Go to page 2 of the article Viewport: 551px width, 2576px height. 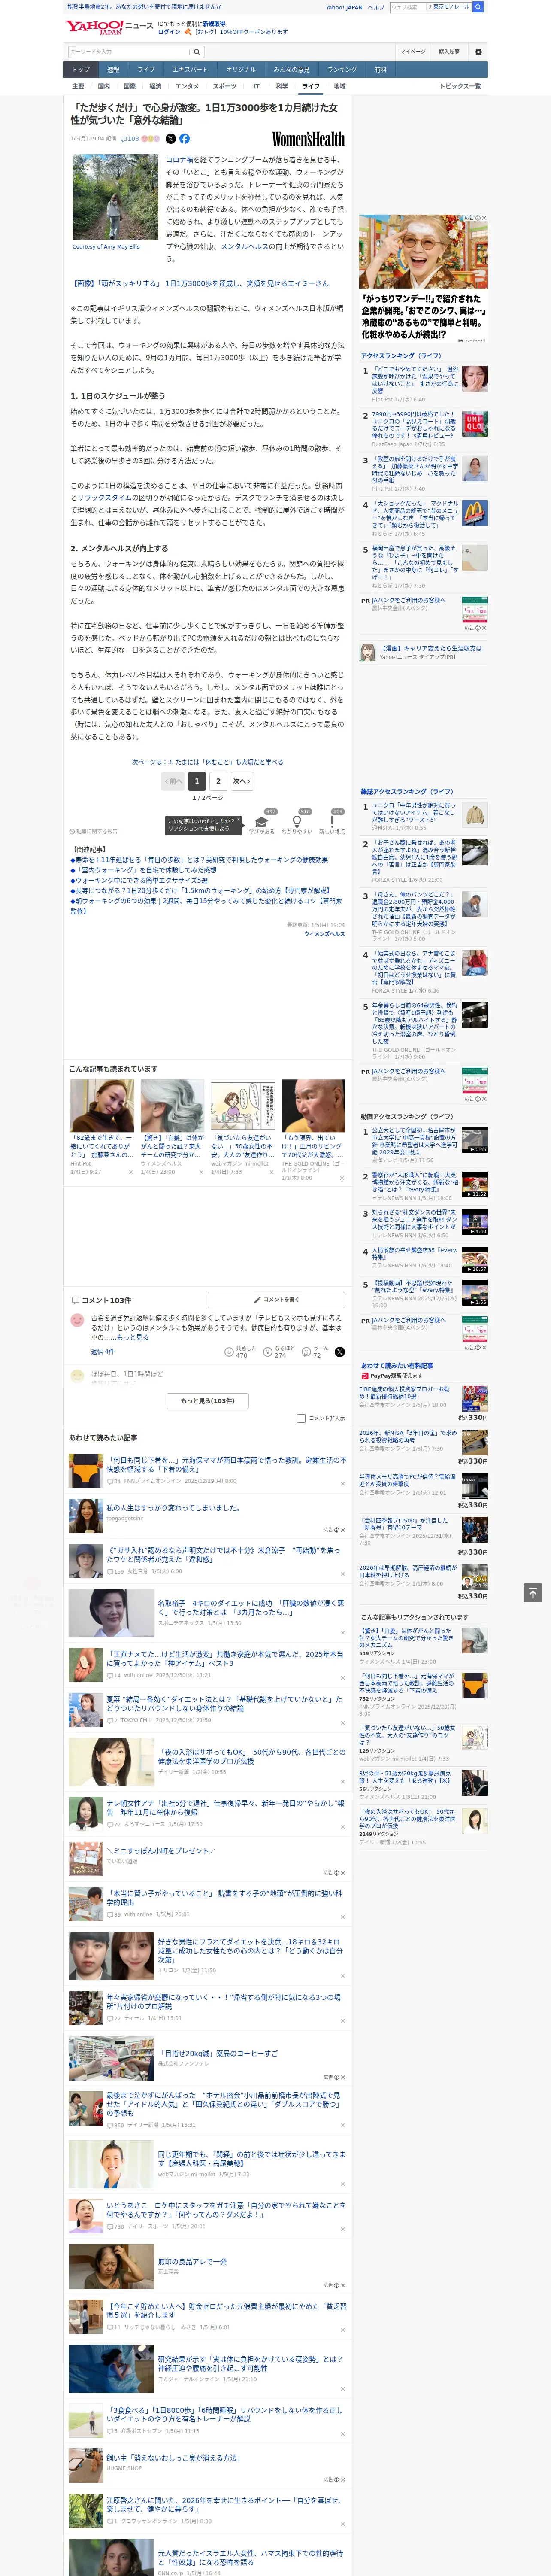pos(218,781)
